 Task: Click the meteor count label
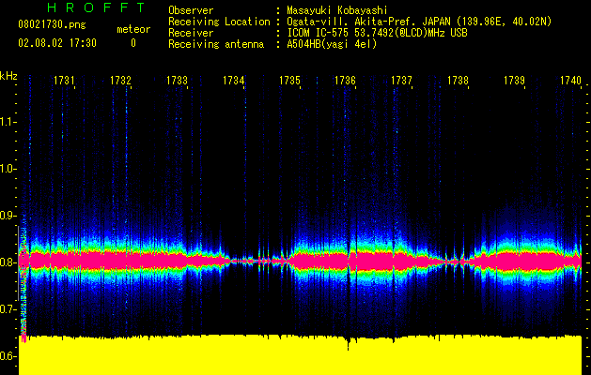tap(133, 29)
